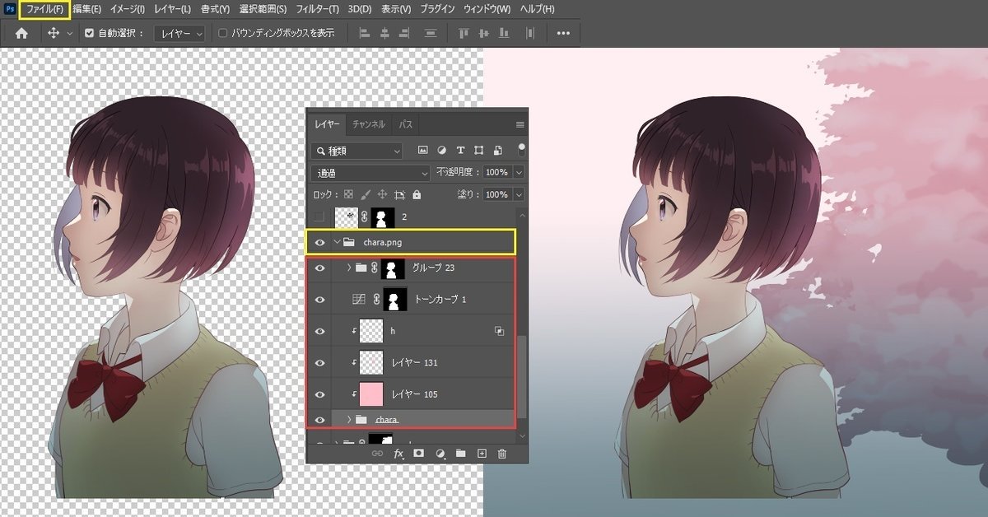Collapse the chara.png group arrow
This screenshot has height=517, width=988.
[x=336, y=242]
